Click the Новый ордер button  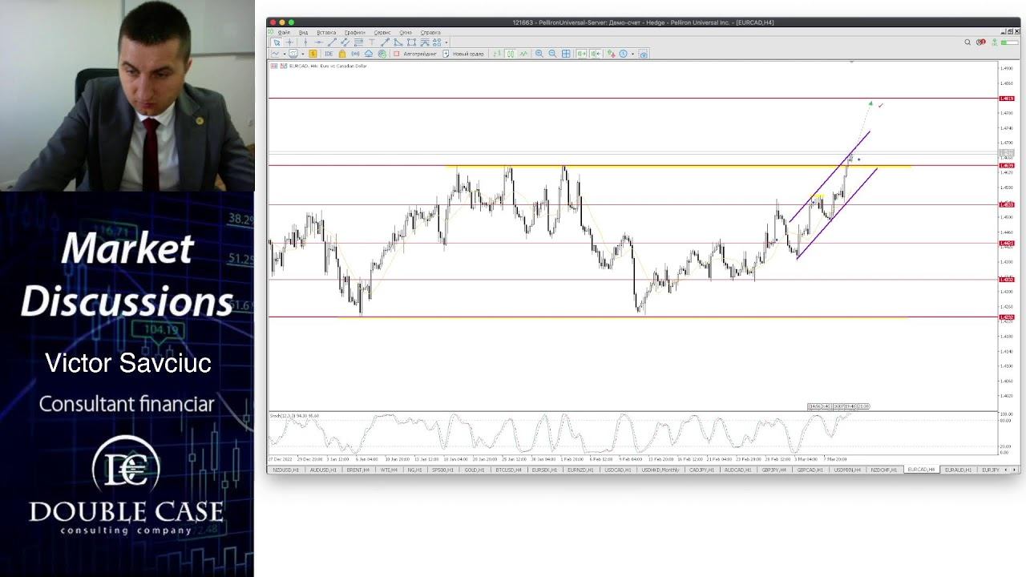(463, 54)
